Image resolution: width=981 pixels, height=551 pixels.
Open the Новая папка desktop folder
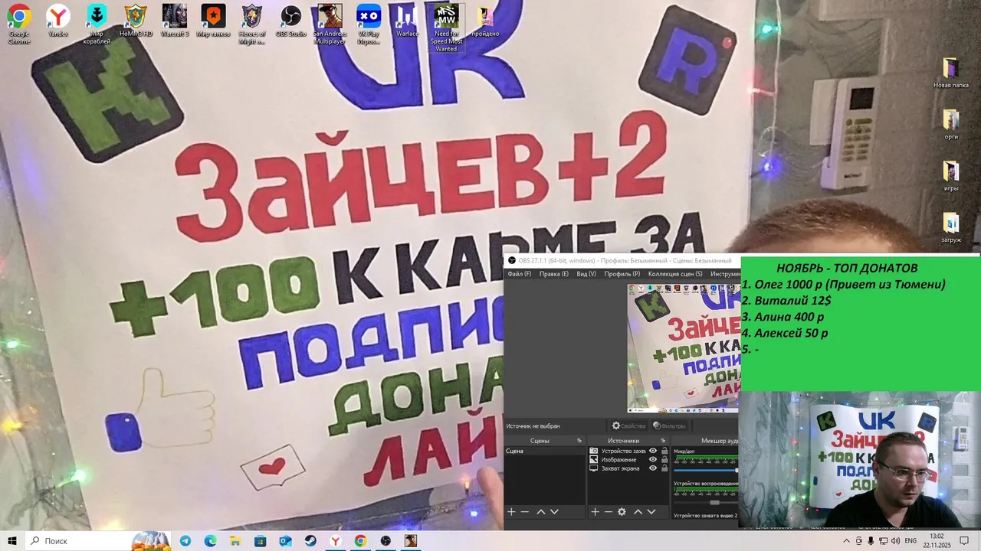(x=950, y=73)
